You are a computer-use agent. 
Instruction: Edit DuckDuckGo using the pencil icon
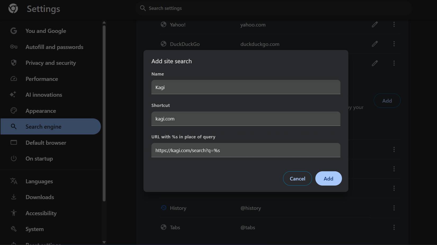point(375,44)
